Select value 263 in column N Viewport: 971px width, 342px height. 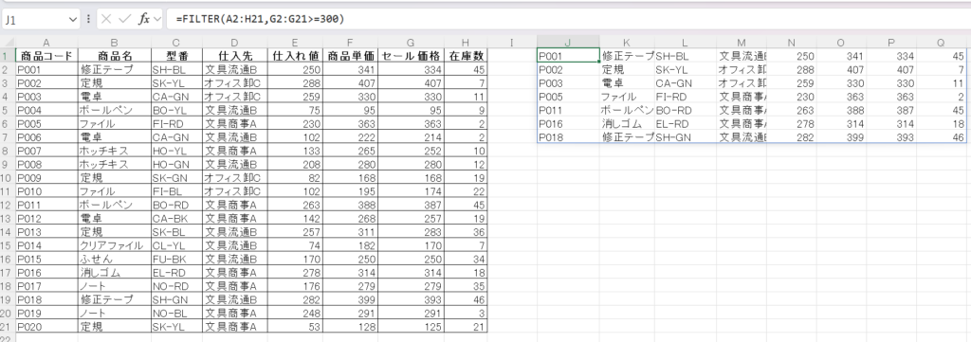pyautogui.click(x=792, y=110)
